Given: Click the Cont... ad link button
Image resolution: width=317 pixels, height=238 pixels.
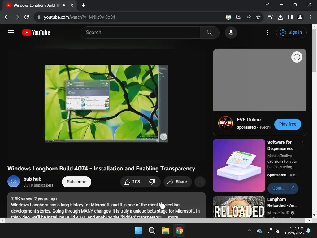Looking at the screenshot, I should click(283, 188).
